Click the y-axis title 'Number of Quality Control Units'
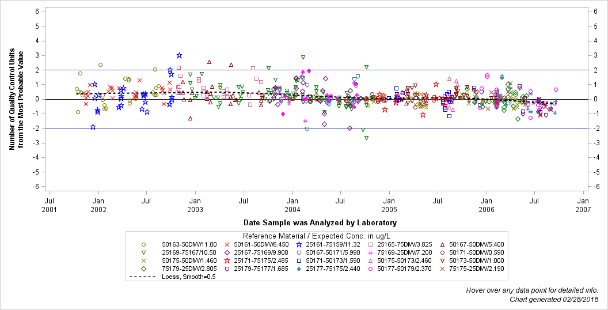608x310 pixels. (x=12, y=99)
